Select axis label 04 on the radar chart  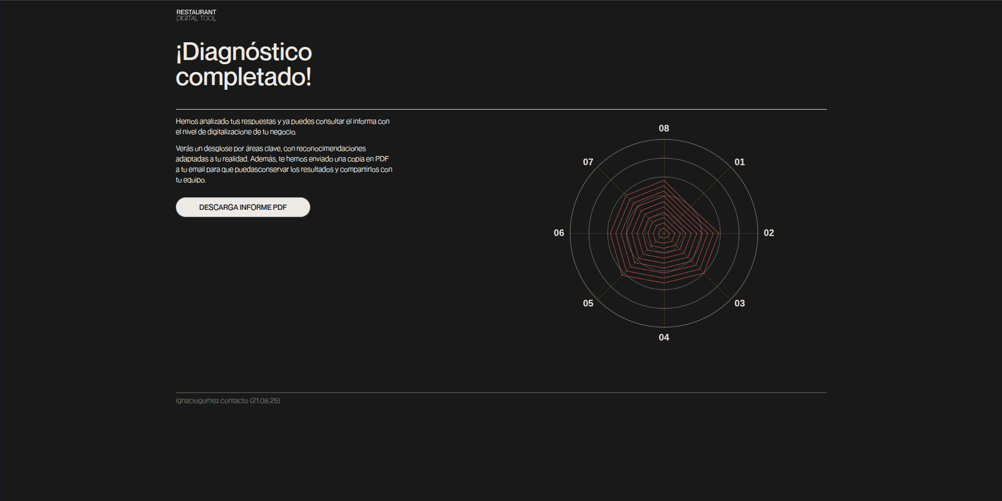[664, 337]
